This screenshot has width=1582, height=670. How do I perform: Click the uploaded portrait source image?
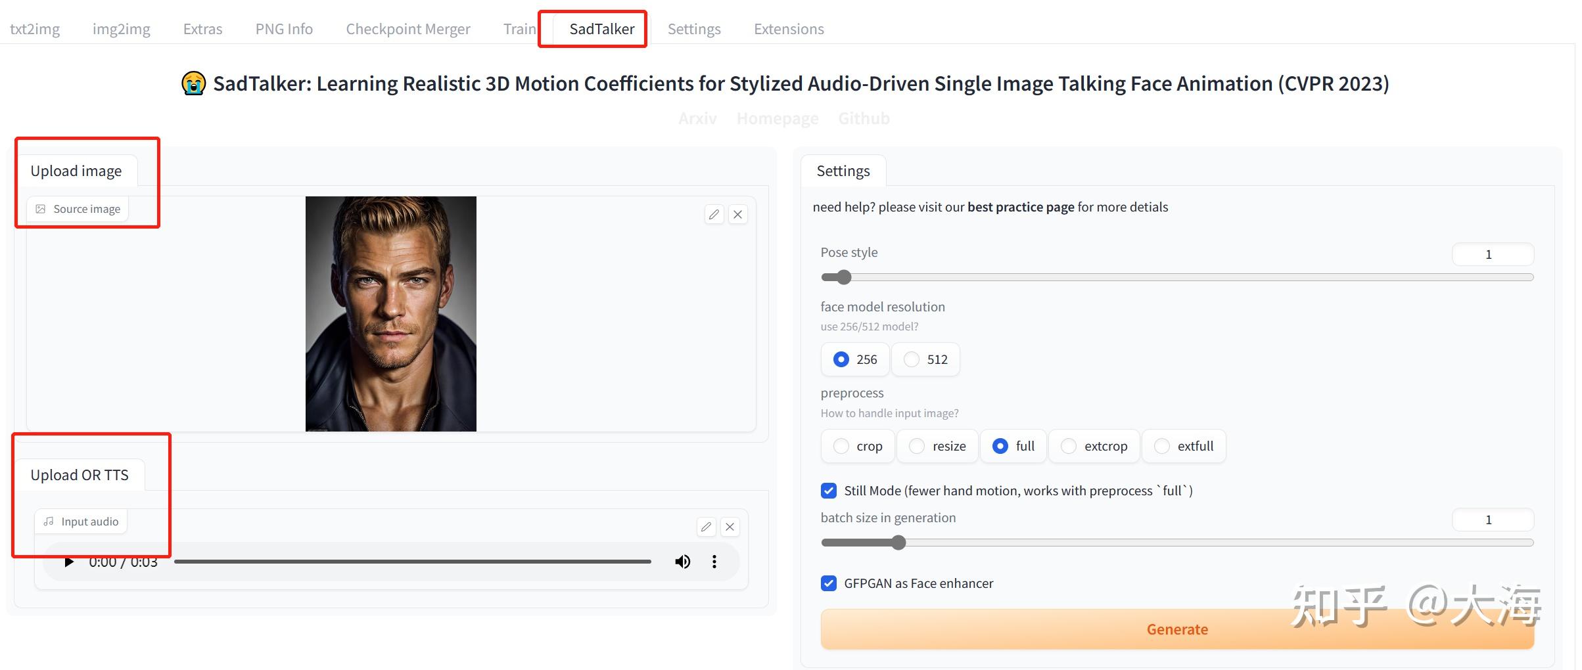coord(391,313)
